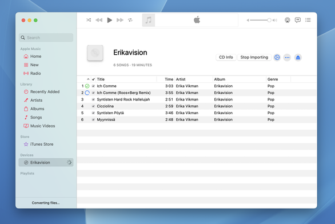Open Radio in the sidebar
Viewport: 335px width, 224px height.
pyautogui.click(x=46, y=74)
